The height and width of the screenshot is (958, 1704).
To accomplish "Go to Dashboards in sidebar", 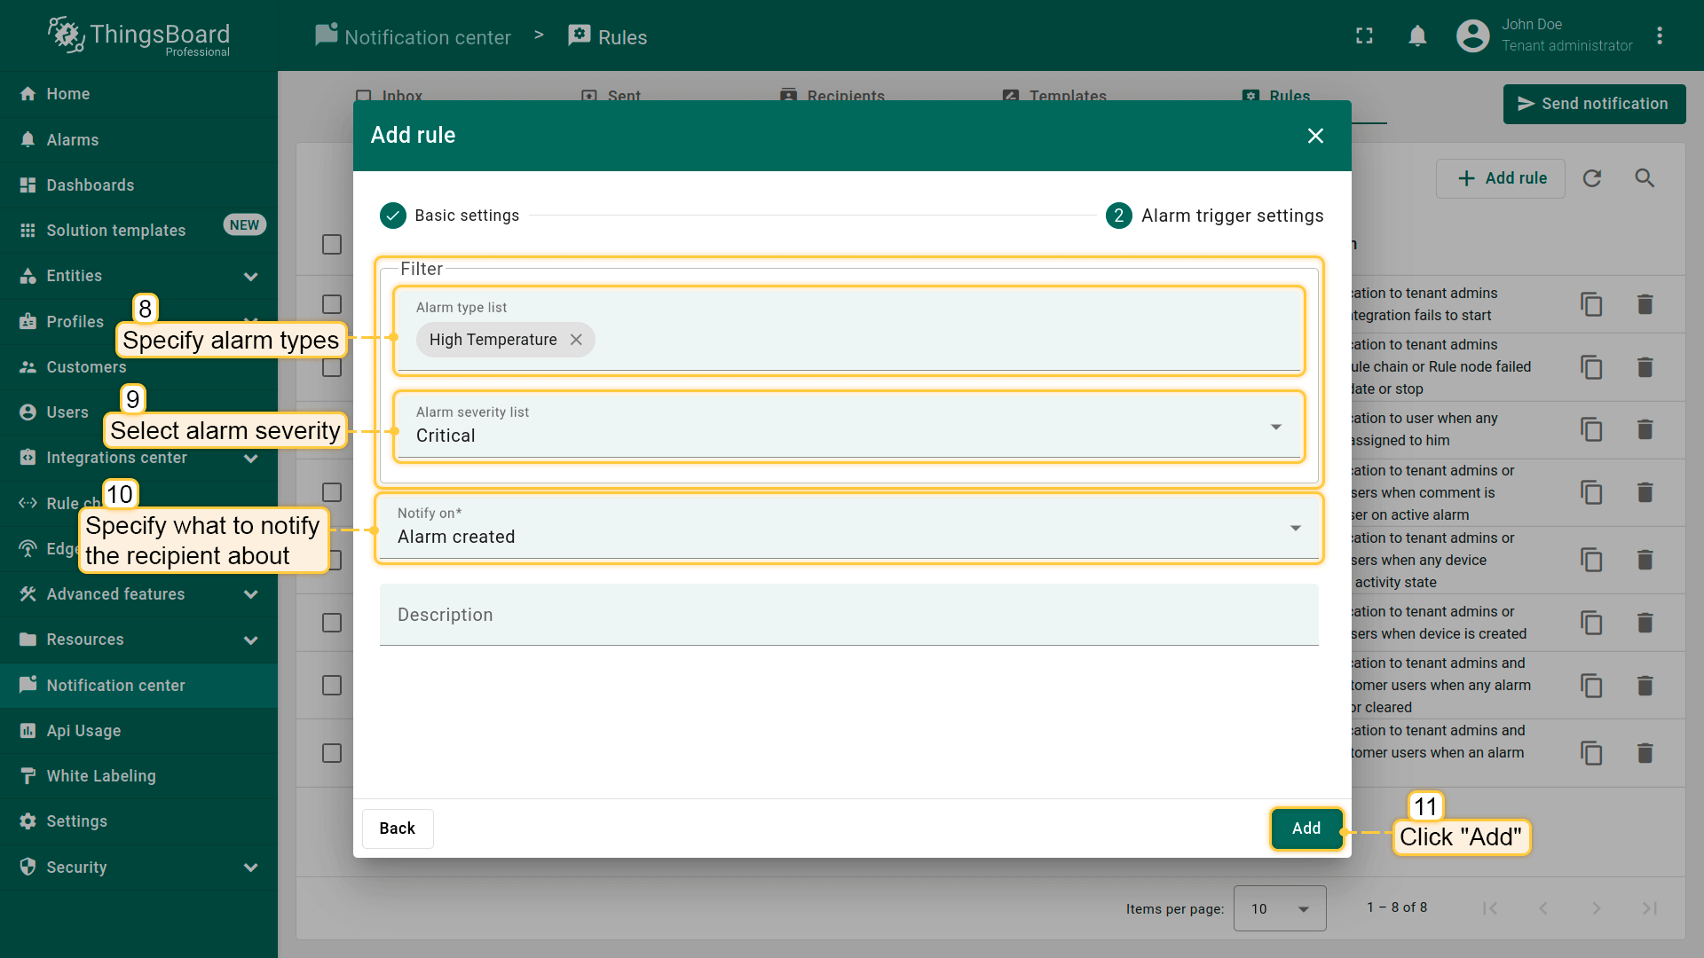I will (91, 185).
